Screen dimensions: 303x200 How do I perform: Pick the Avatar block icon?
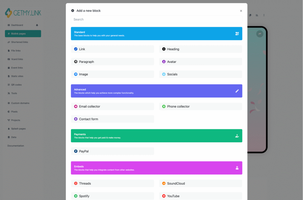(x=164, y=62)
